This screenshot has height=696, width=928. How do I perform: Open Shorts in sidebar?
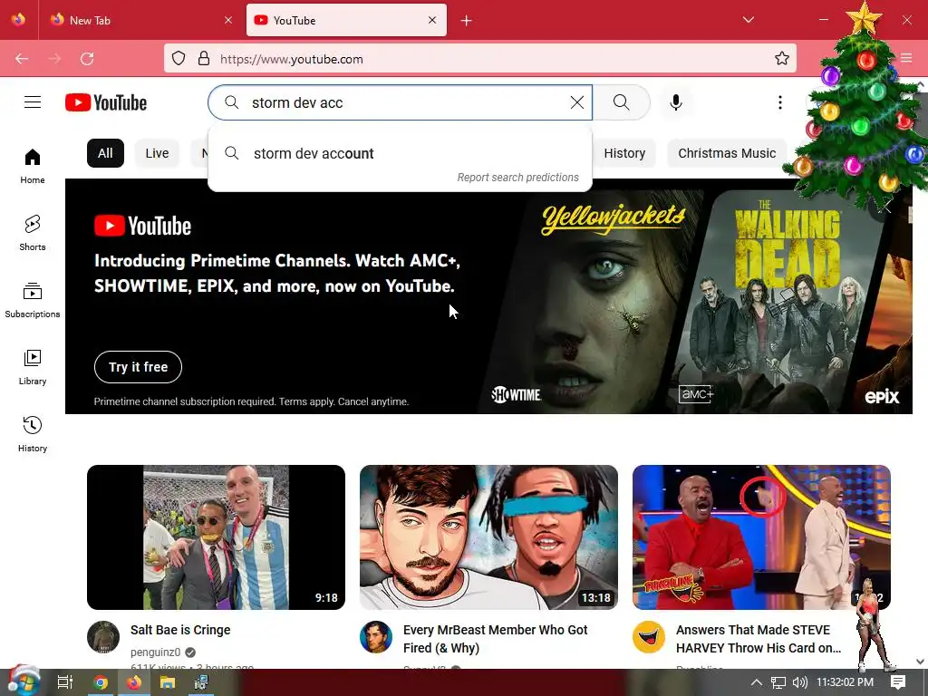pos(33,233)
